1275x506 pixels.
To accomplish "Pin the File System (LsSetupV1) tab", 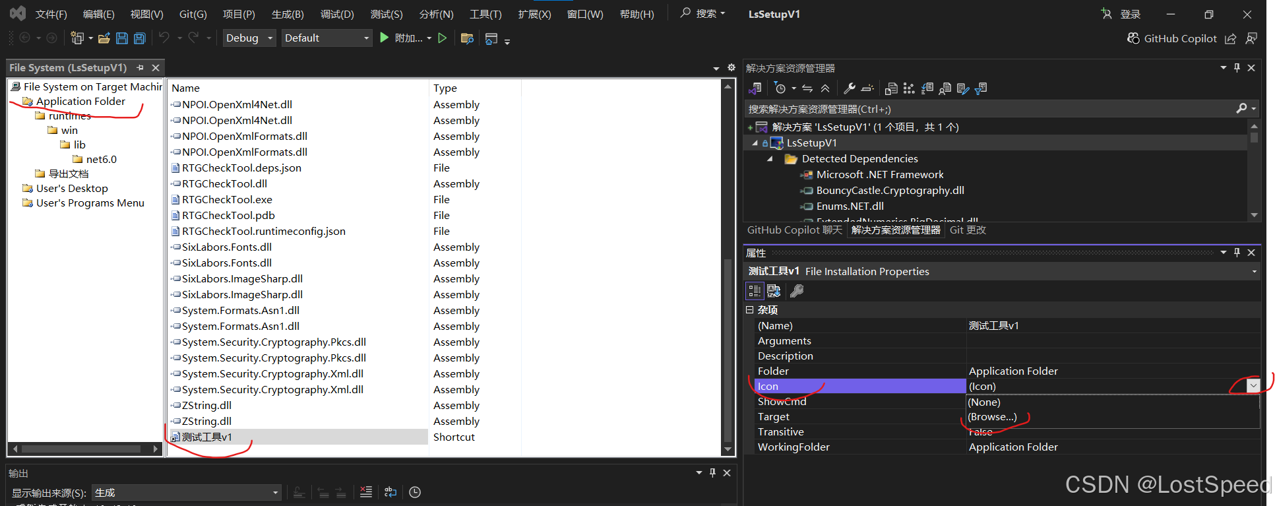I will coord(140,68).
